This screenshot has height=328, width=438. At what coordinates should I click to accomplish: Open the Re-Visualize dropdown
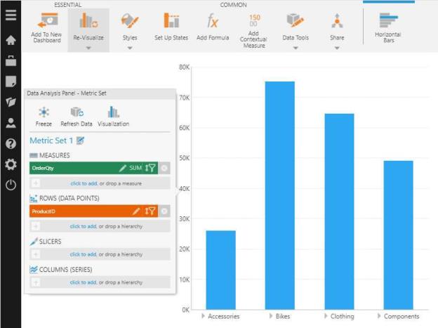point(88,48)
